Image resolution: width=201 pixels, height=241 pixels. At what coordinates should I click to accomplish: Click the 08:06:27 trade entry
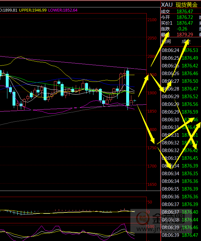(180, 81)
